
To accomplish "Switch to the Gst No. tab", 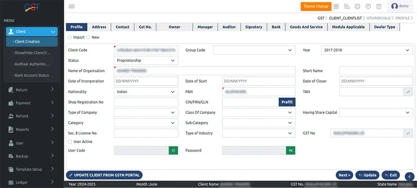I will 145,27.
